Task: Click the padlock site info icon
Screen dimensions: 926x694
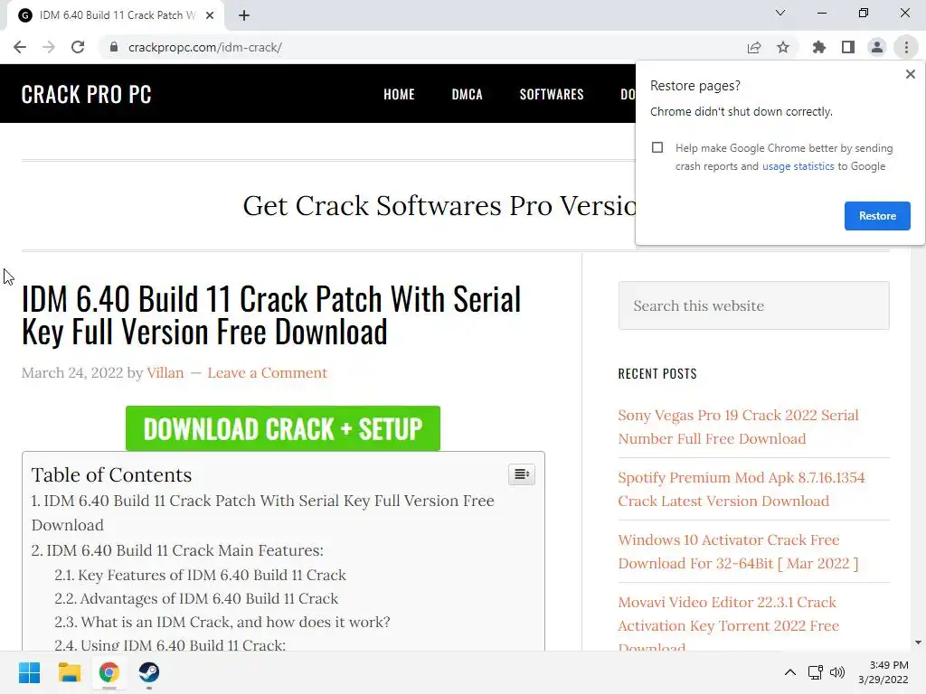Action: [114, 47]
